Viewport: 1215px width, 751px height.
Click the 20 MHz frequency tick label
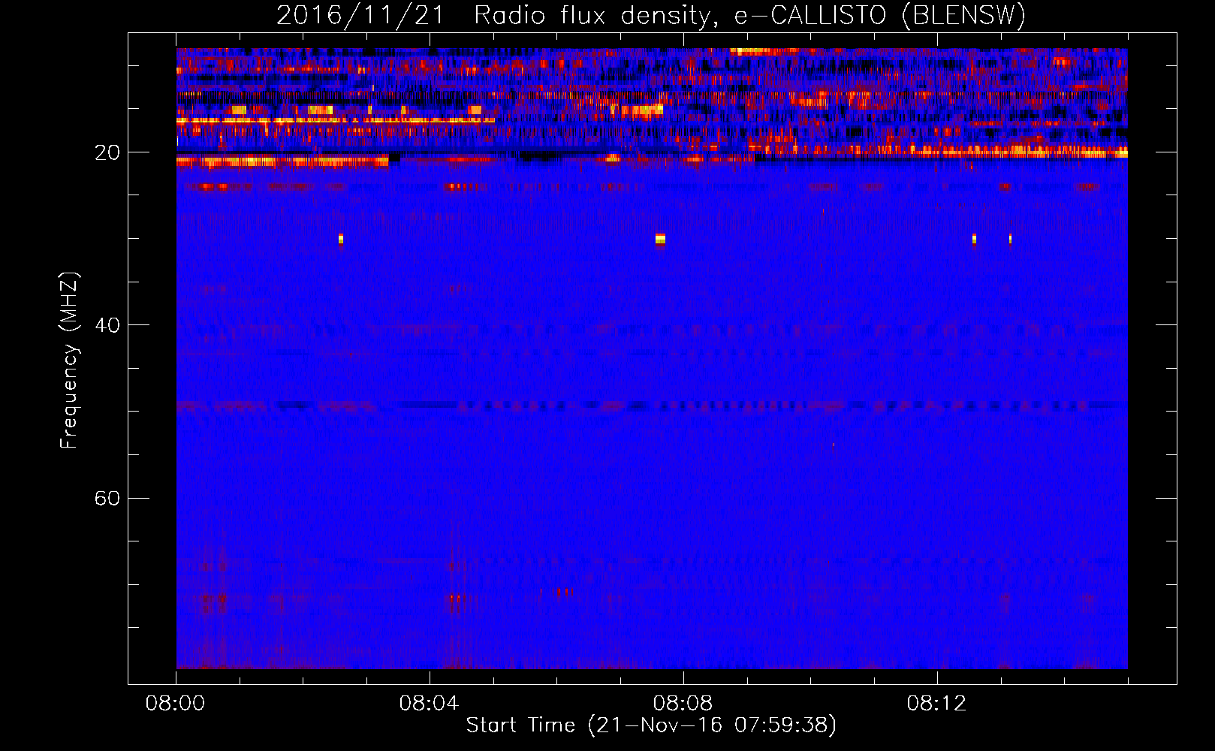107,153
